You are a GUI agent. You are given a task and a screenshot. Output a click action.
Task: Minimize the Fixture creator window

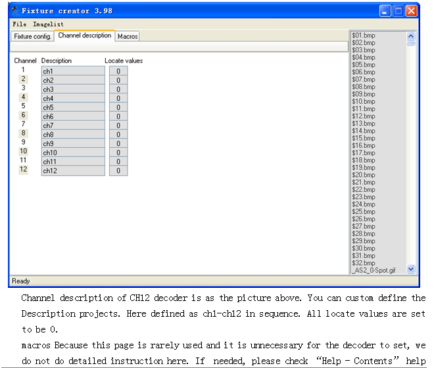point(385,11)
